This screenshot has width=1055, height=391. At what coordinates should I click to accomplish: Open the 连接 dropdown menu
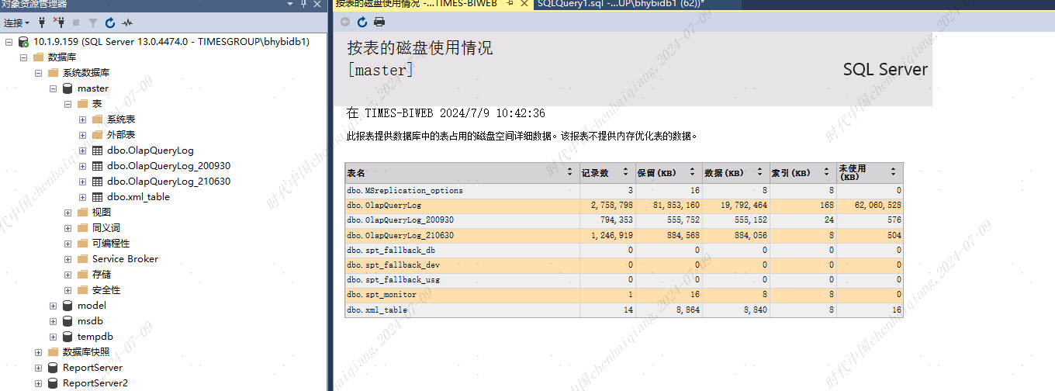click(x=16, y=23)
